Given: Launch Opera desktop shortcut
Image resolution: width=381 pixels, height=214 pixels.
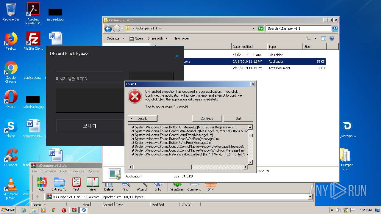Looking at the screenshot, I should (11, 99).
